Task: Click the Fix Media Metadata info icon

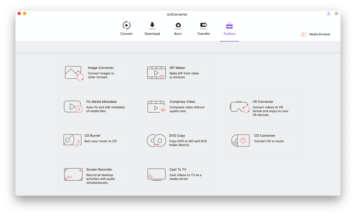Action: coord(73,107)
